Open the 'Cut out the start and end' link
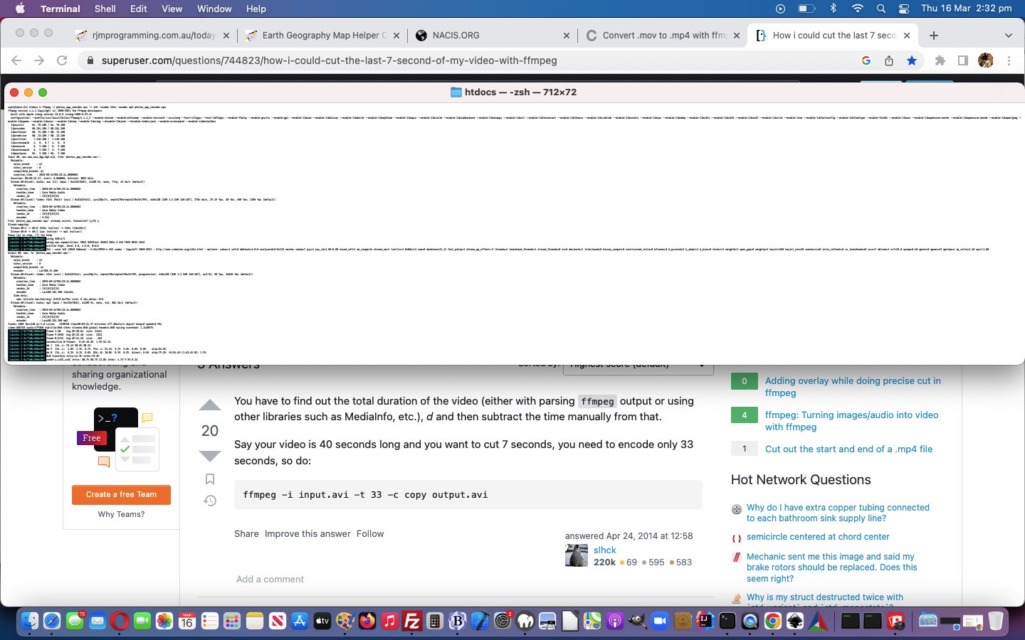 pyautogui.click(x=848, y=449)
